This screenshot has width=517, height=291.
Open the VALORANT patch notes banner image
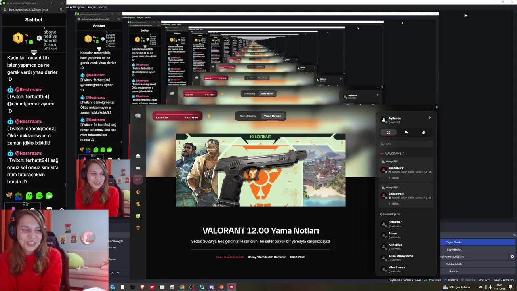tap(261, 170)
